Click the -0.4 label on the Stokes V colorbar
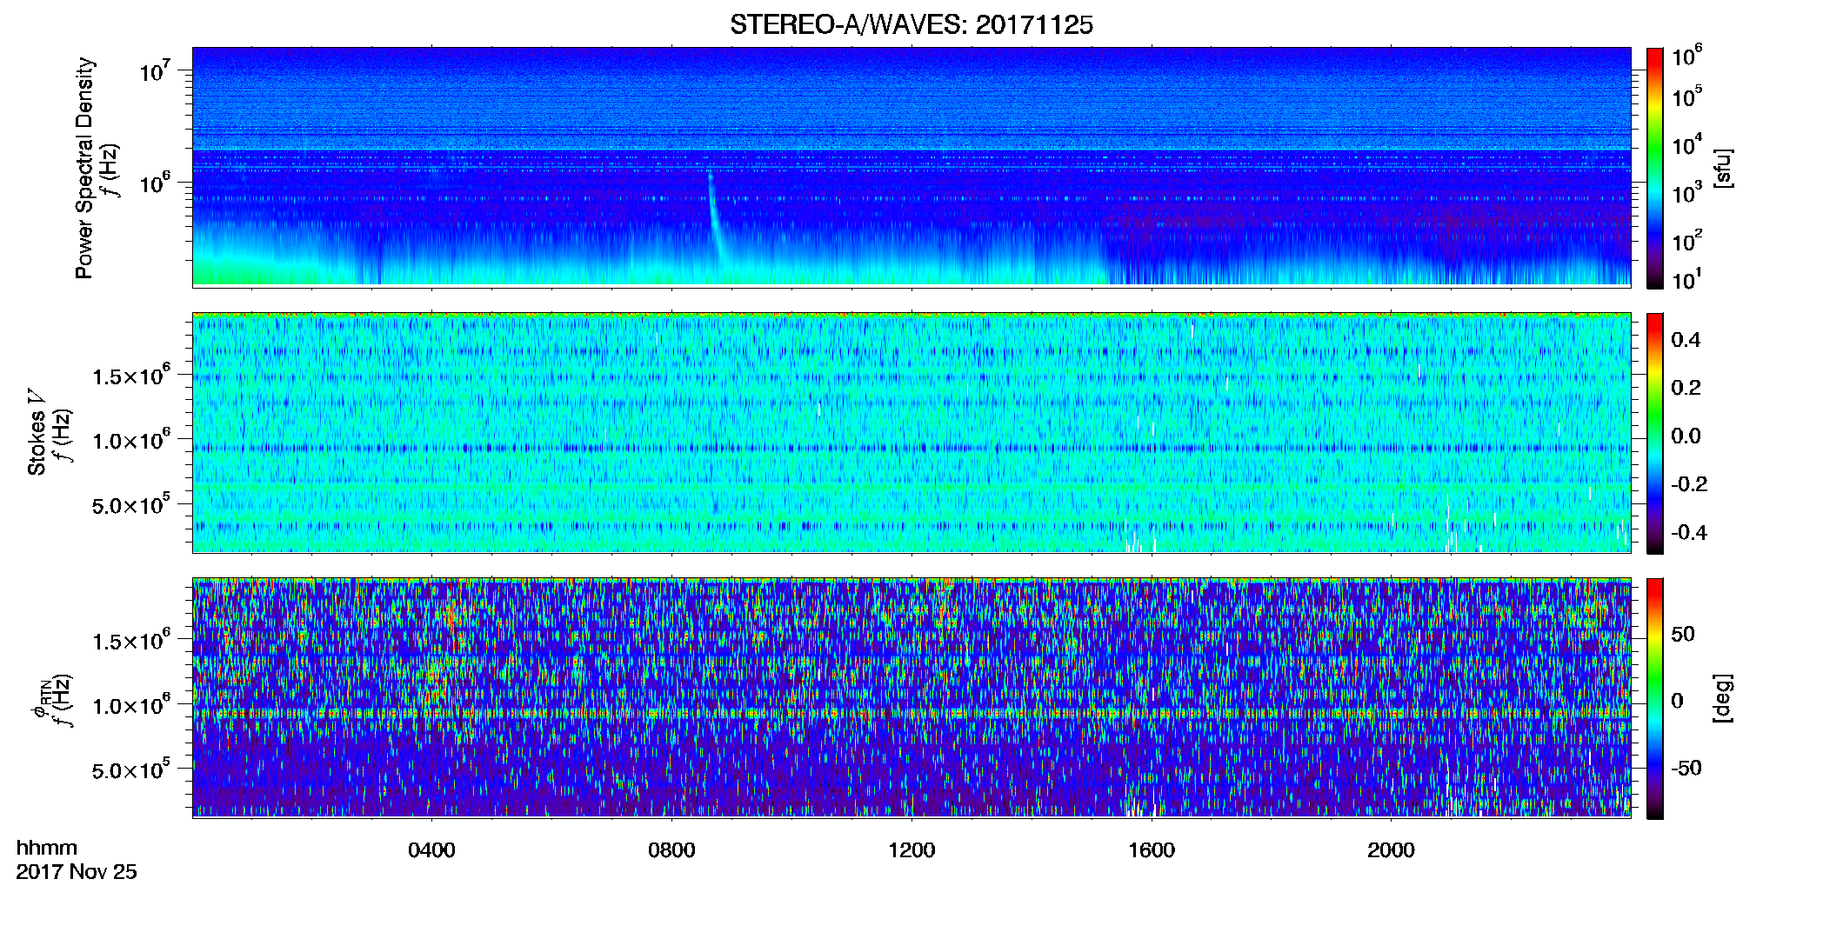1823x939 pixels. [x=1689, y=533]
